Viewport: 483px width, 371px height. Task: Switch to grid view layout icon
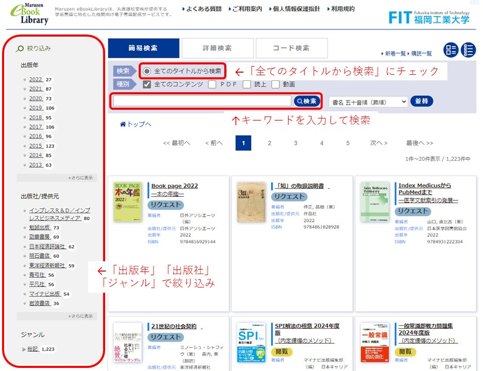pyautogui.click(x=451, y=50)
